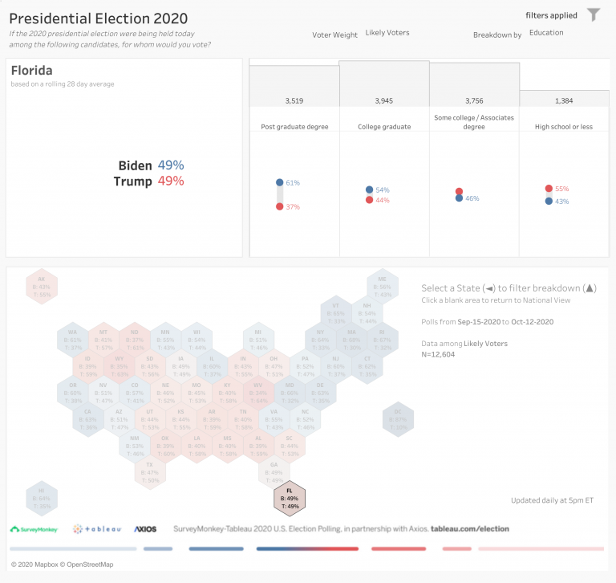Image resolution: width=616 pixels, height=583 pixels.
Task: Click the OpenStreetMap attribution link
Action: pyautogui.click(x=90, y=565)
